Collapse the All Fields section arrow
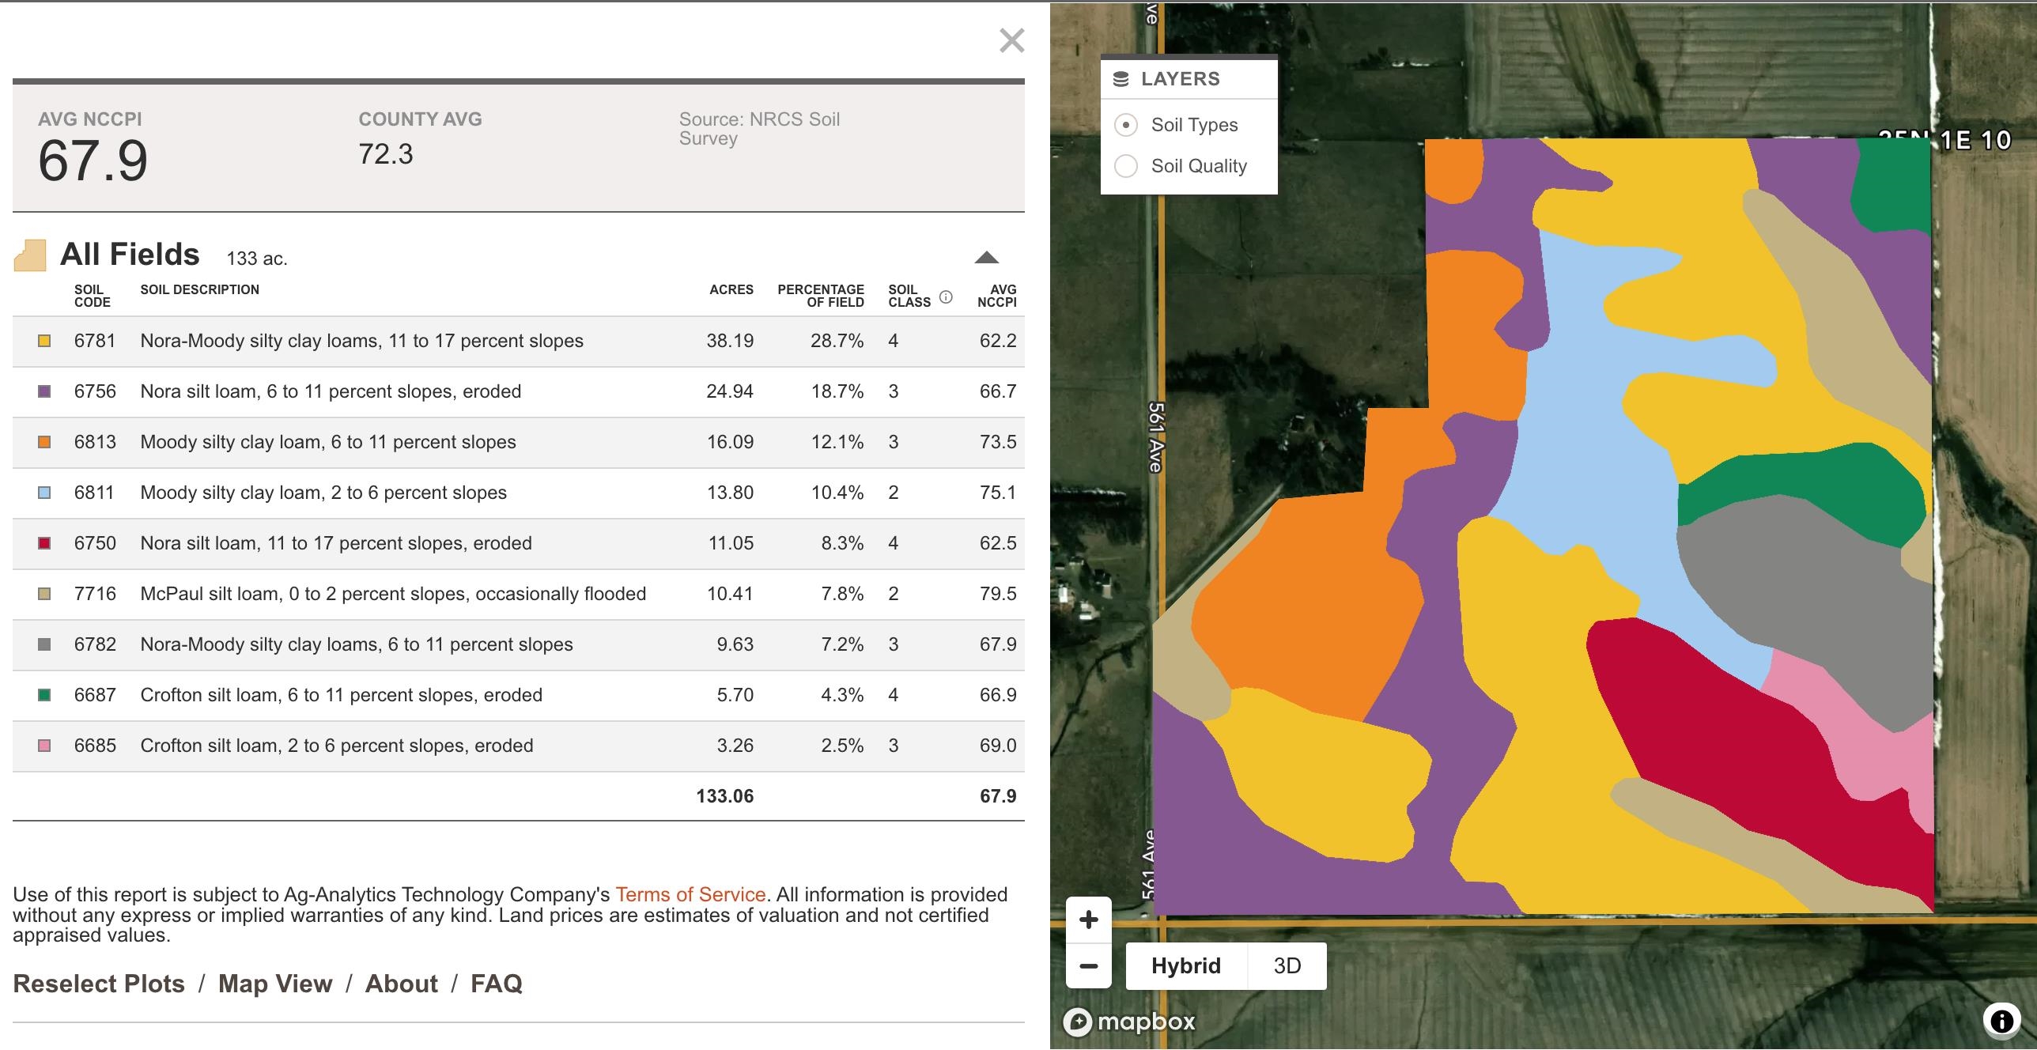 tap(986, 258)
